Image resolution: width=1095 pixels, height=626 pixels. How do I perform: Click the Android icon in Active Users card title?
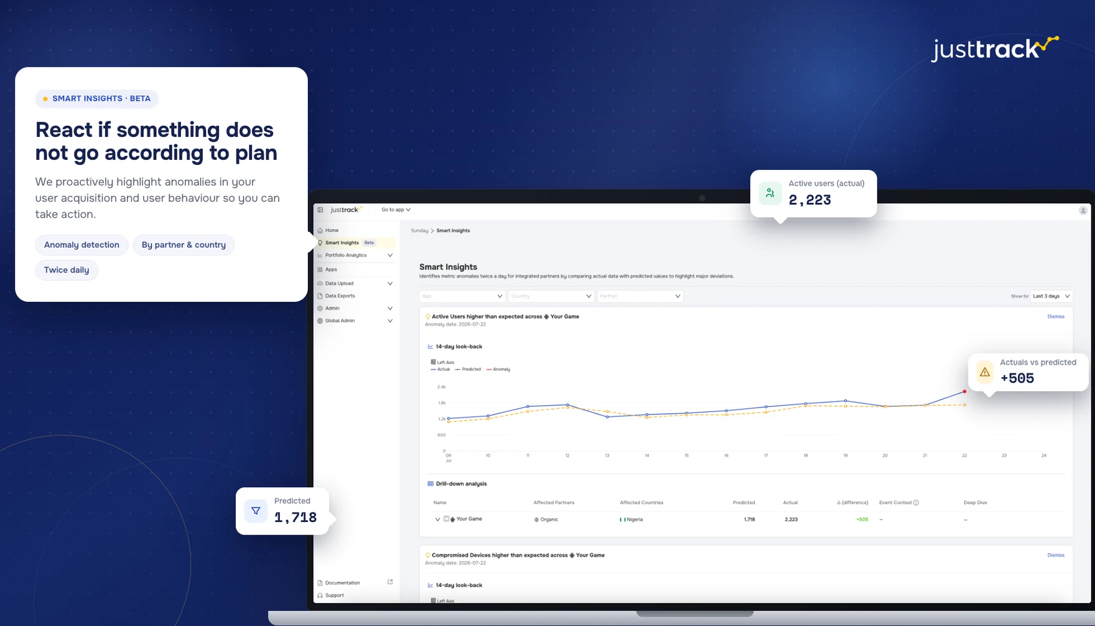(546, 317)
